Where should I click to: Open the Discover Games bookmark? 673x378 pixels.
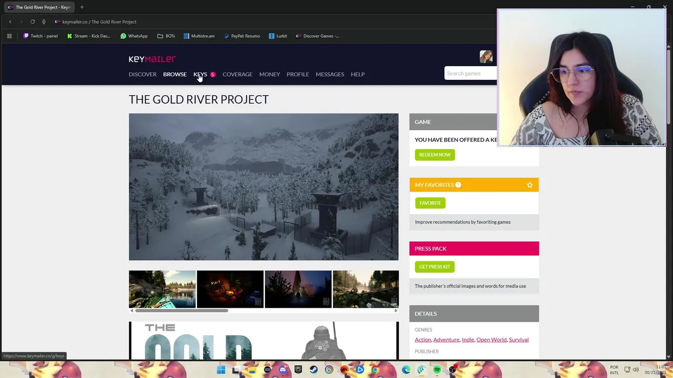(x=318, y=36)
